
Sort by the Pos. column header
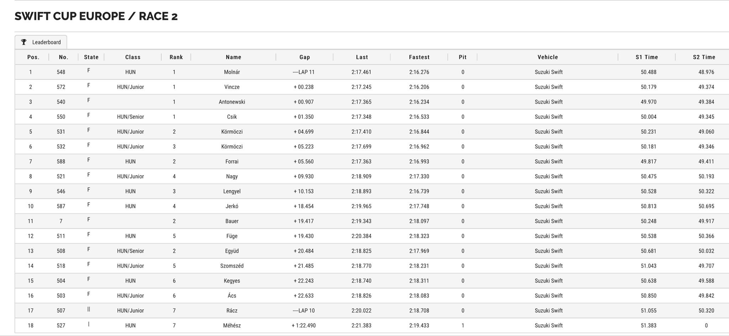tap(33, 57)
